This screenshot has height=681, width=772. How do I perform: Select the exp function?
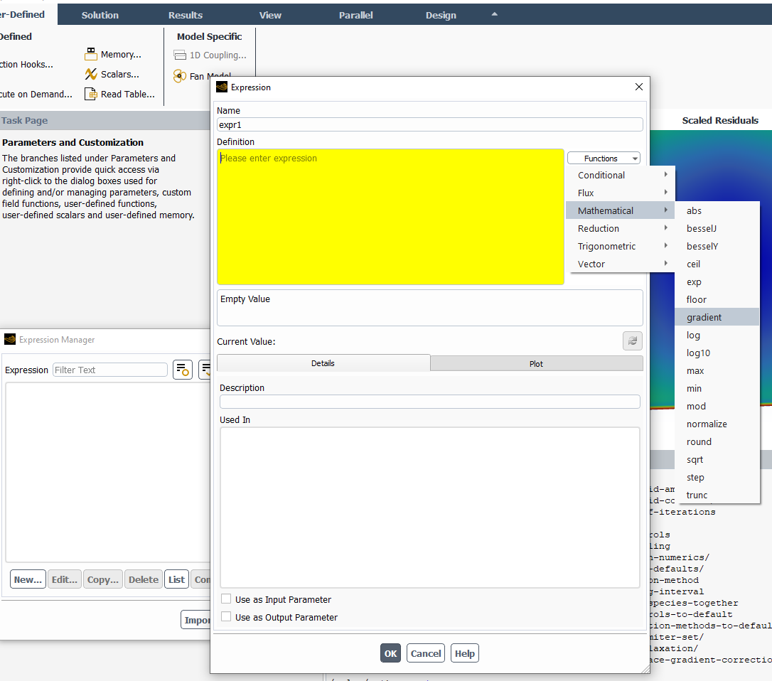(717, 281)
